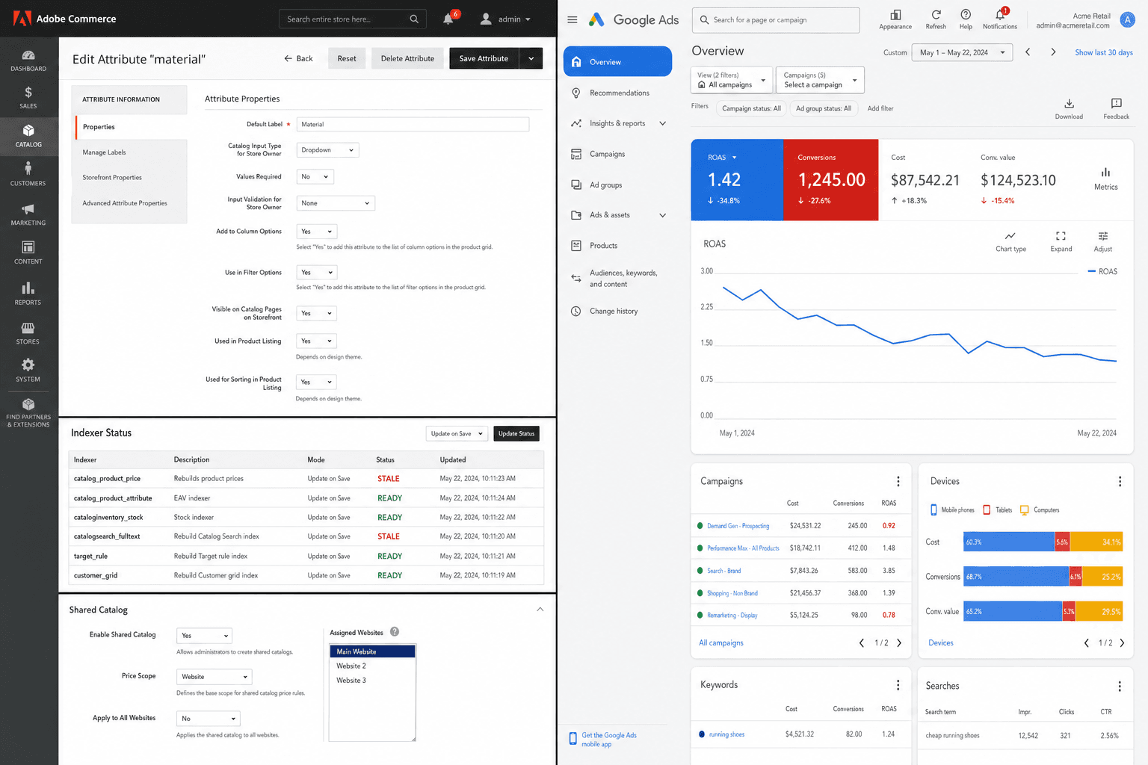Screen dimensions: 1148x765
Task: Click Reset button
Action: point(347,58)
